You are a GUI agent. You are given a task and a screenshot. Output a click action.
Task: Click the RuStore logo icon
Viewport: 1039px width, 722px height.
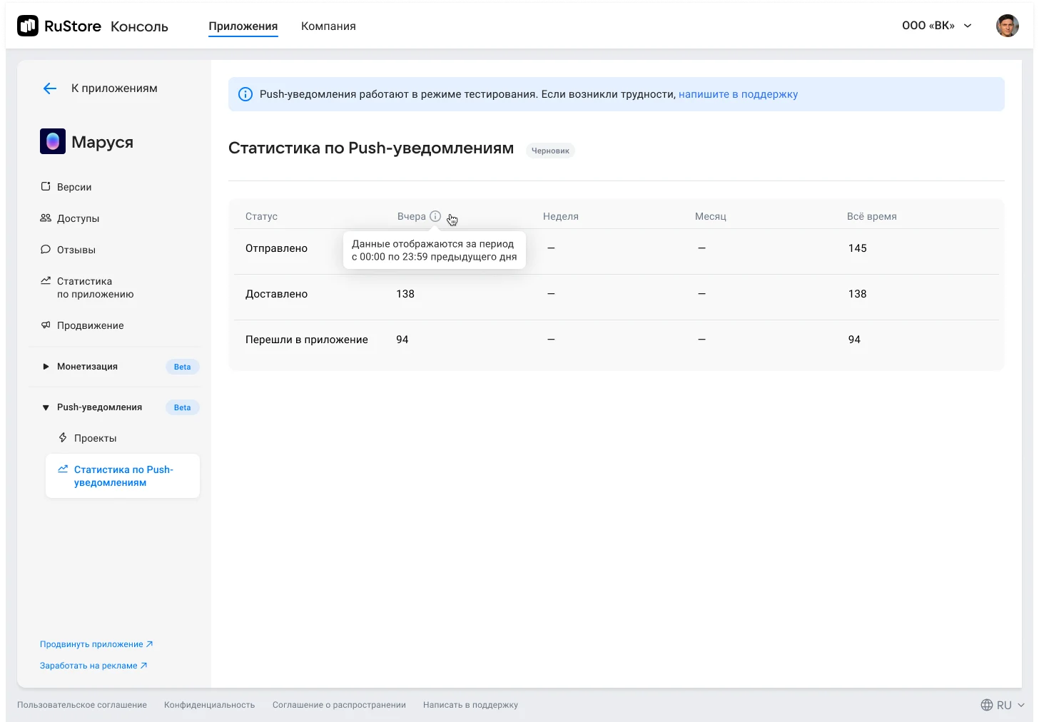tap(28, 26)
